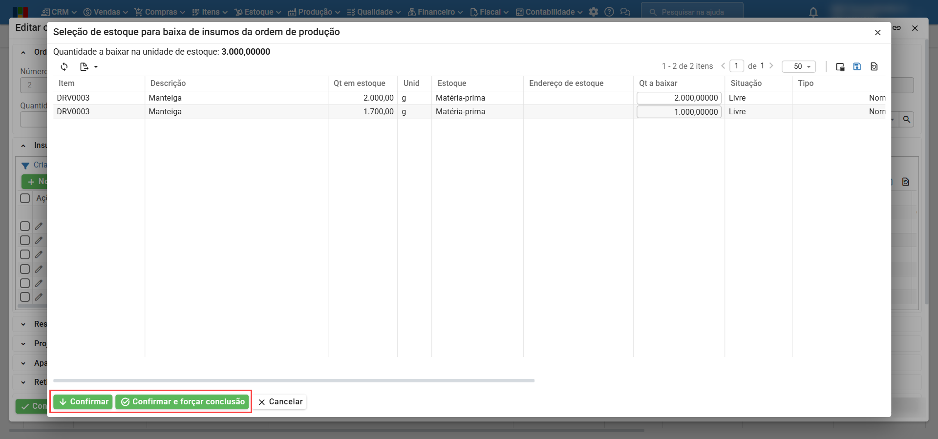Edit third insumo row with pencil icon
This screenshot has width=938, height=439.
(39, 254)
